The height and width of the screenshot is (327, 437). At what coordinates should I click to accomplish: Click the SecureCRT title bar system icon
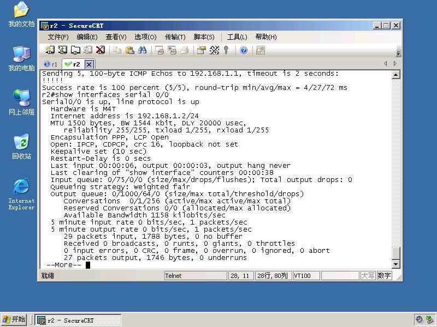(45, 26)
